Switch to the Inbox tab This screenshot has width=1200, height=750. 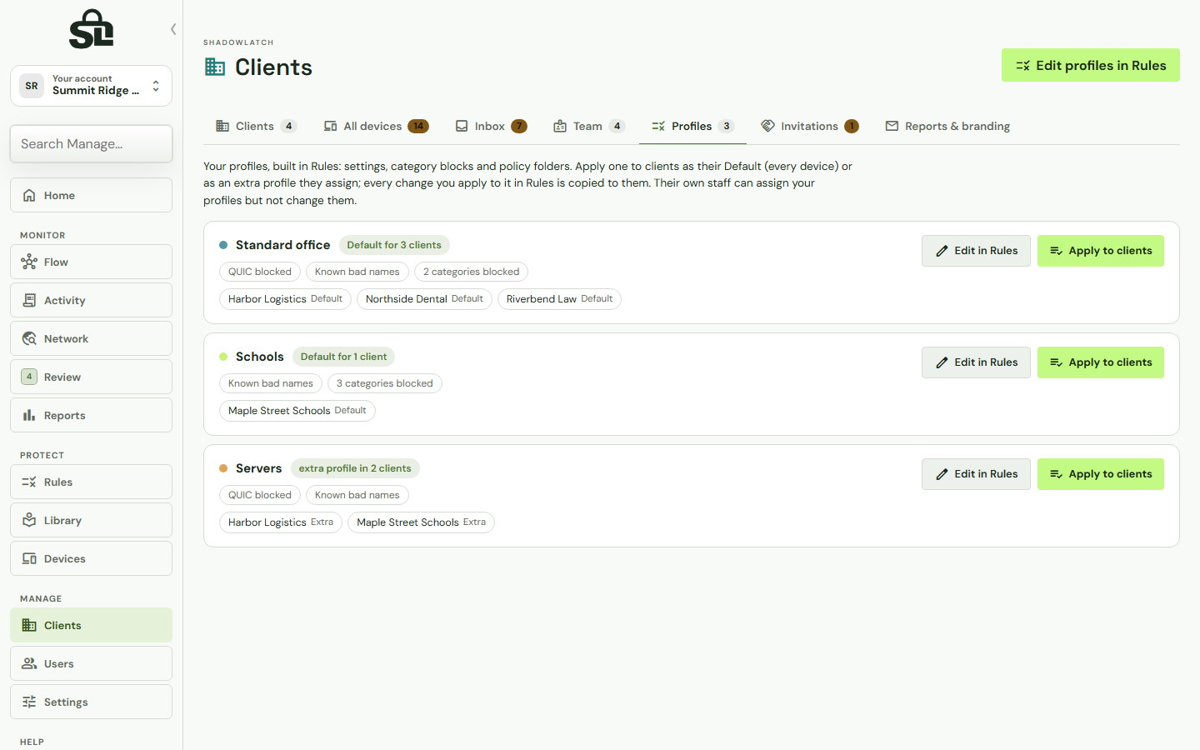click(491, 126)
